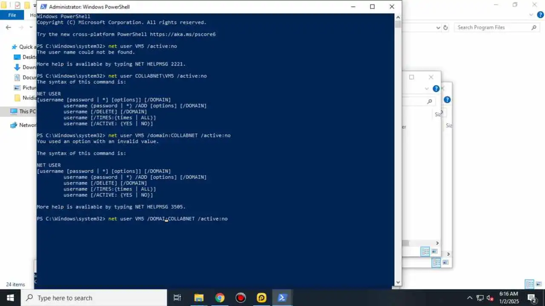Click the Properties icon in Explorer's title bar

[17, 6]
